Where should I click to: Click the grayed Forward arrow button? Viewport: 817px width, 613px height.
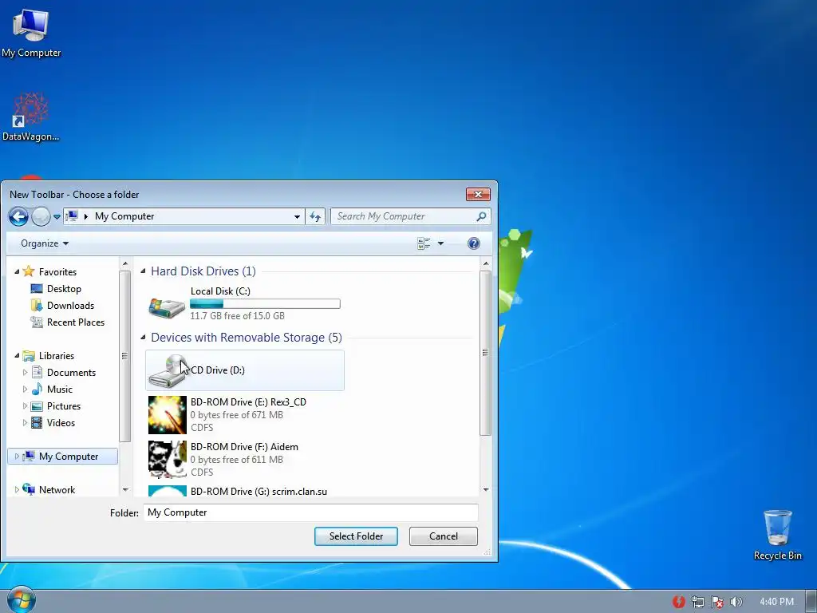(x=41, y=216)
